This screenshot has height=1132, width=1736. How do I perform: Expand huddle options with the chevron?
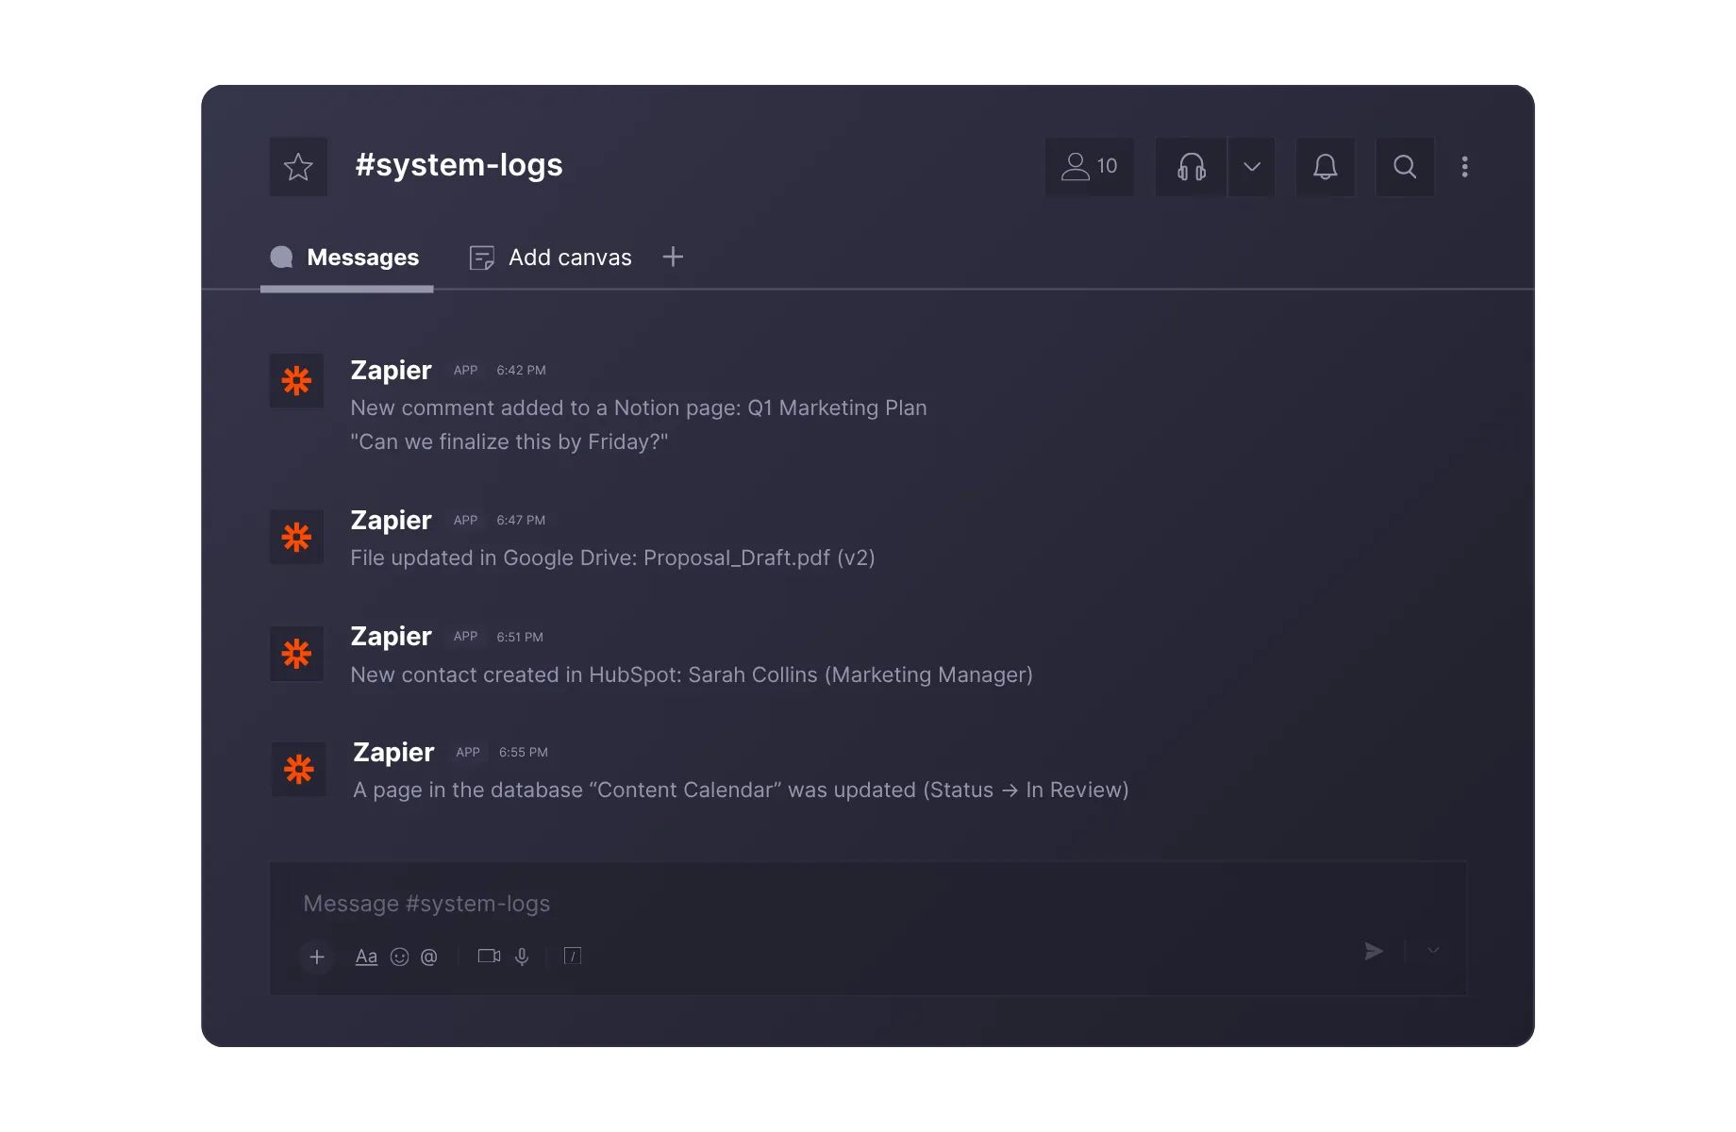(1252, 167)
